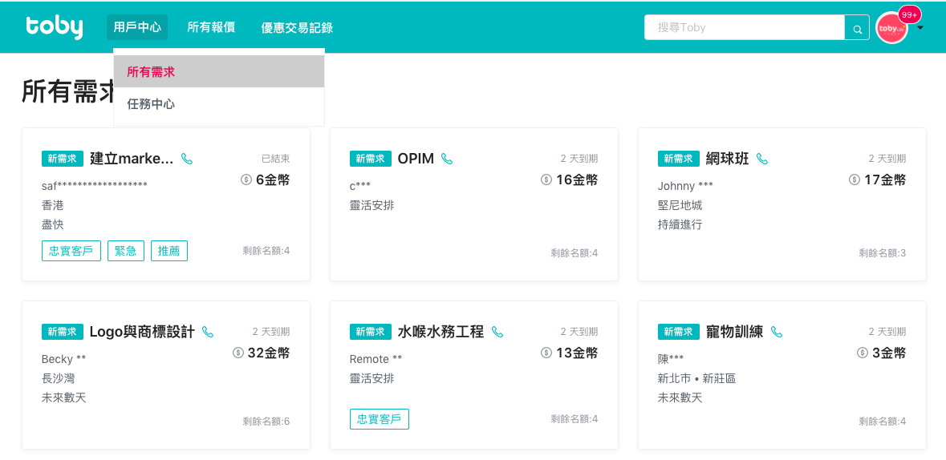Click phone icon next to 寵物訓練
This screenshot has width=946, height=460.
pos(777,332)
